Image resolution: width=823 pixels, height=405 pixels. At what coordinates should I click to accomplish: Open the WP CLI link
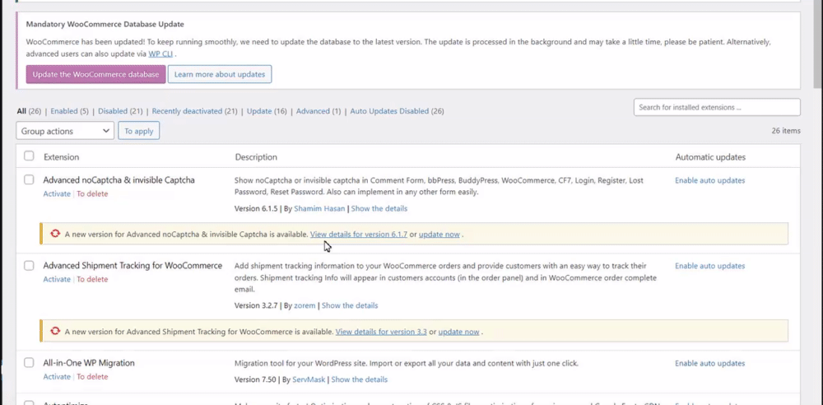click(x=160, y=54)
